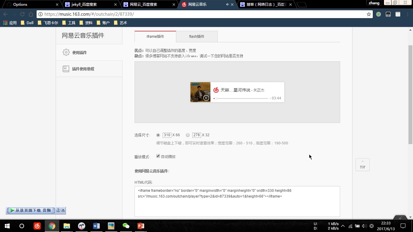Mute the tab using its speaker icon
This screenshot has width=413, height=232.
[x=227, y=5]
